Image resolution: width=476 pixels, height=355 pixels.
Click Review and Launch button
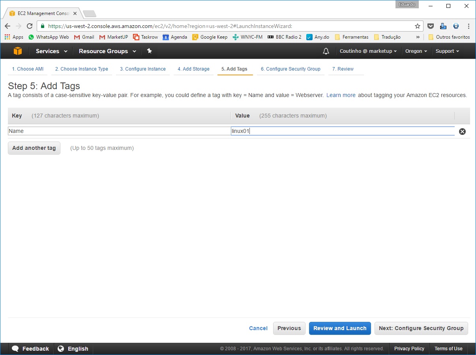pyautogui.click(x=340, y=328)
